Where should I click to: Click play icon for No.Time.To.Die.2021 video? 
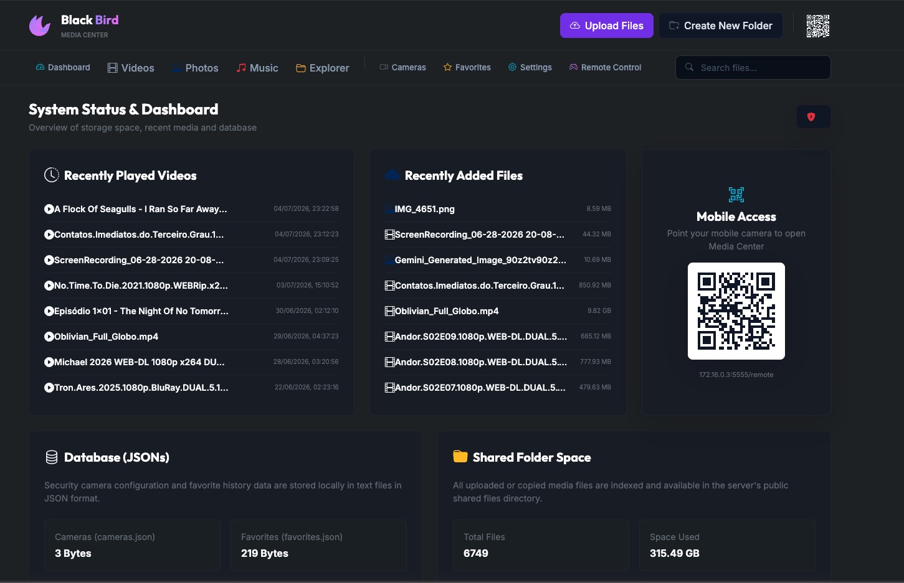pos(49,286)
